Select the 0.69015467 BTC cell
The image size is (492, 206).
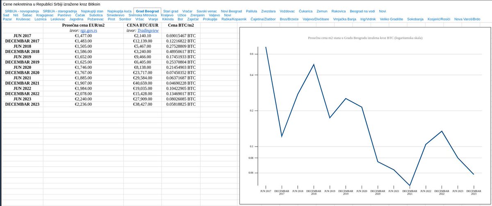tap(181, 36)
